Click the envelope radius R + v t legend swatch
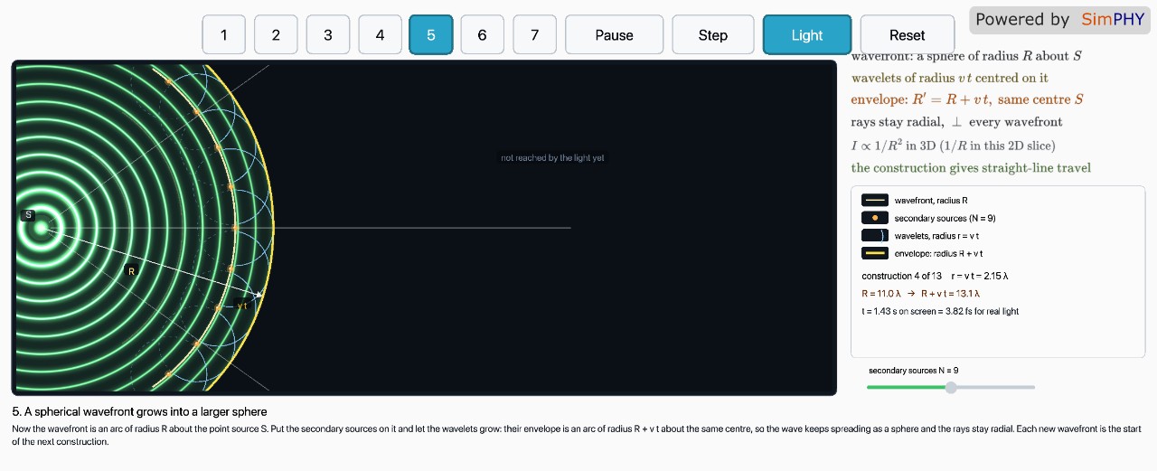The image size is (1157, 471). tap(875, 253)
